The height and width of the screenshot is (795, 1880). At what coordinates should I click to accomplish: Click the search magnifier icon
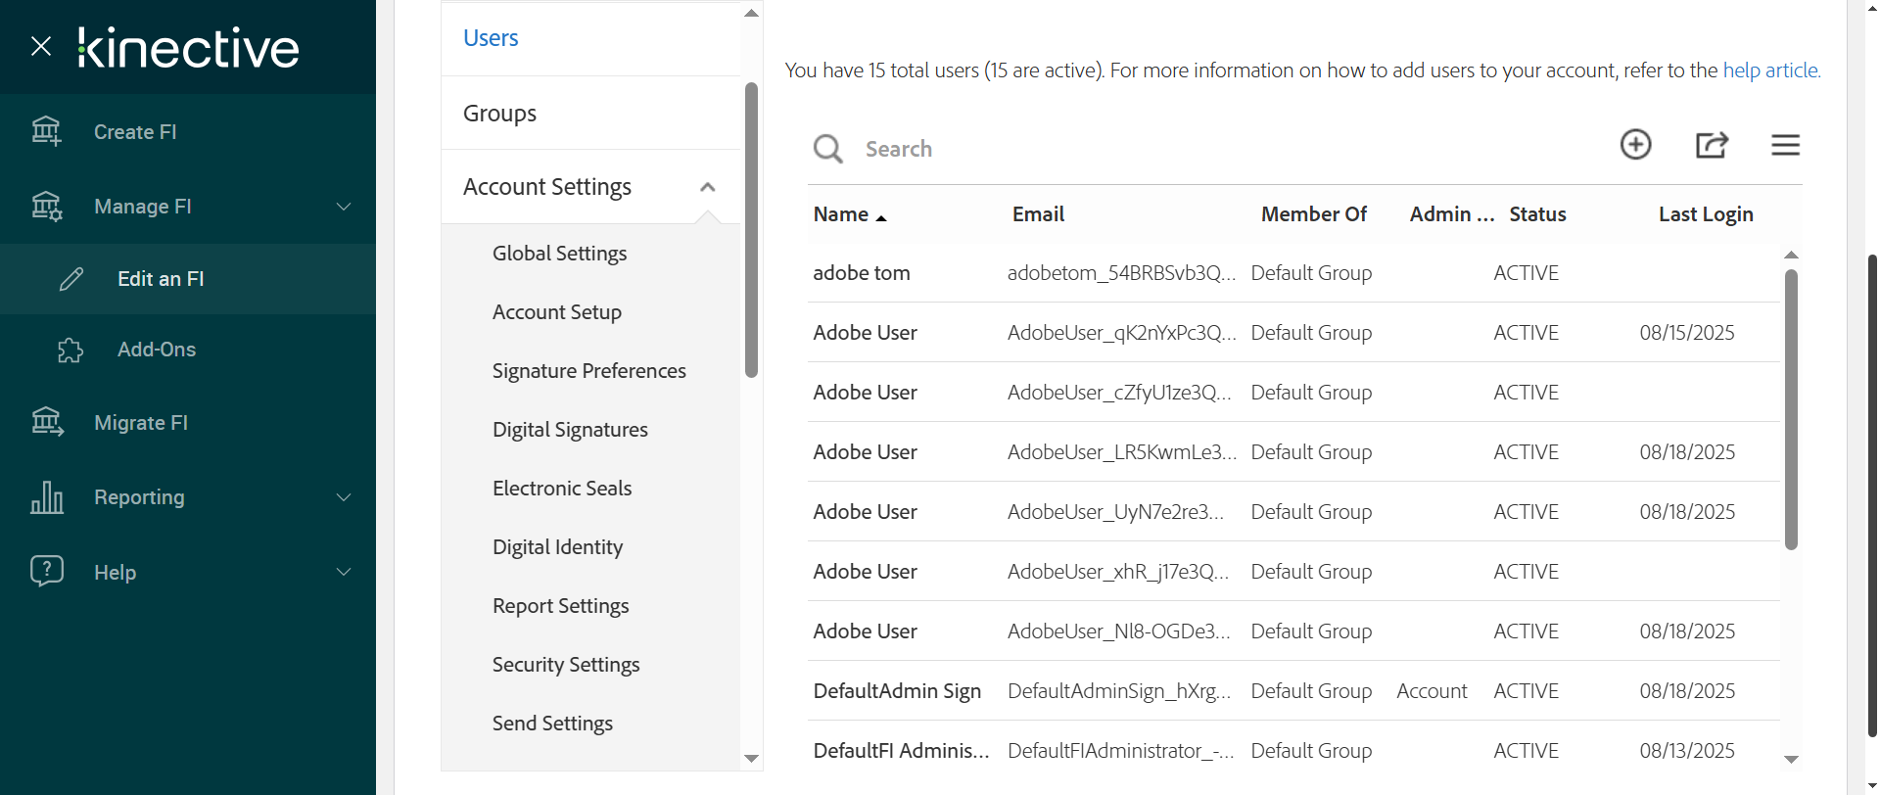[x=827, y=149]
